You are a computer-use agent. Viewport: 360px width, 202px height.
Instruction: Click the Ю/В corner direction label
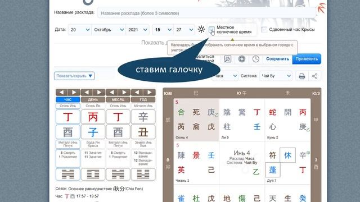[x=168, y=94]
